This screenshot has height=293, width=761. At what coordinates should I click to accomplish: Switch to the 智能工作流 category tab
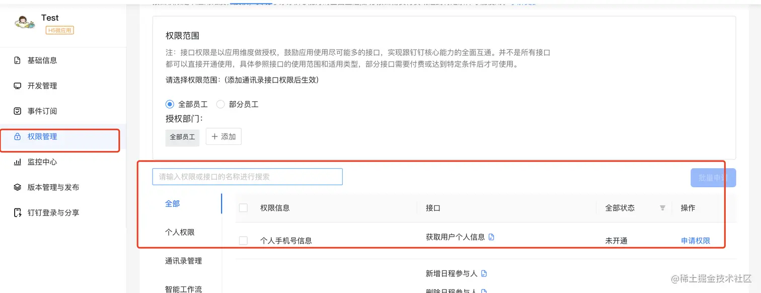(x=184, y=289)
